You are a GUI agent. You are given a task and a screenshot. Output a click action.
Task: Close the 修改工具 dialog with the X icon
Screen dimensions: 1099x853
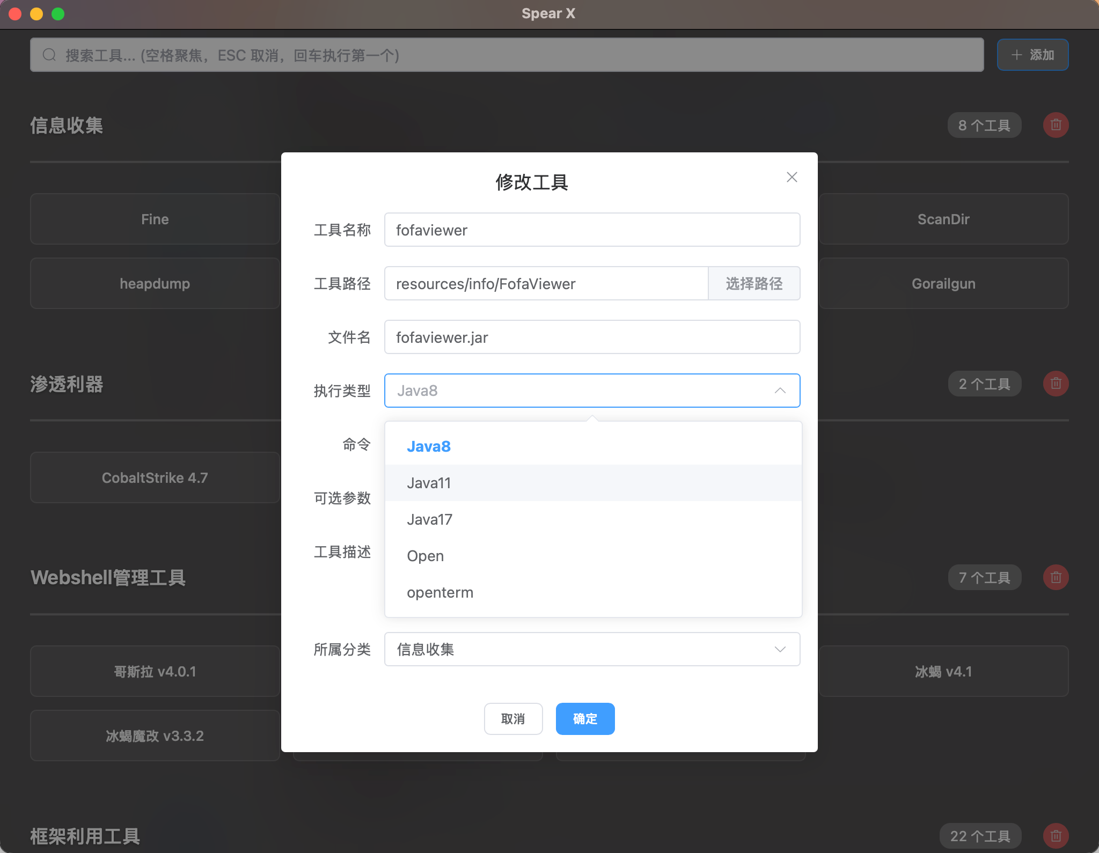point(791,177)
